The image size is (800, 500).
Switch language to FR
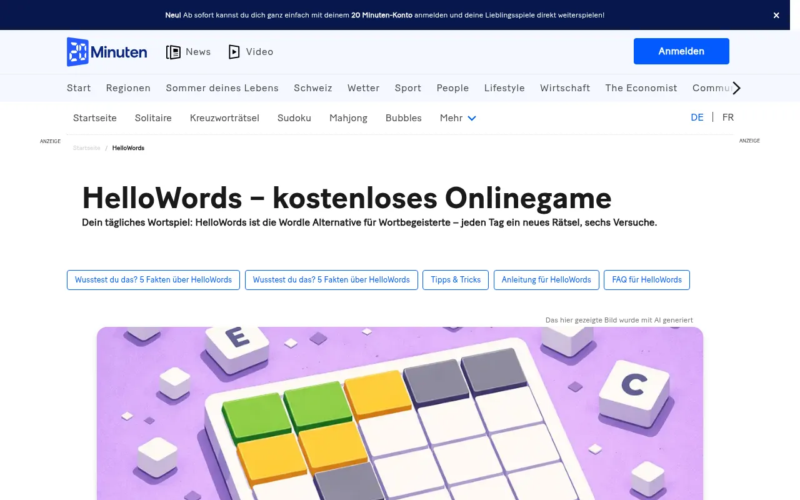point(728,117)
